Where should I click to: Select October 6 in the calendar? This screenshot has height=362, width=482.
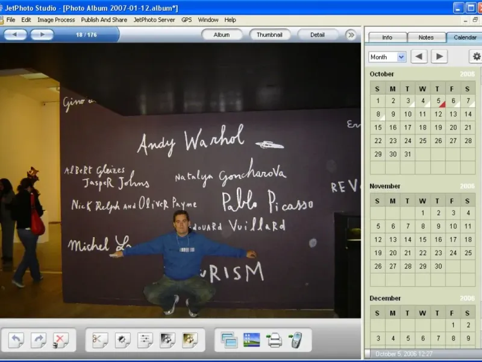[453, 101]
